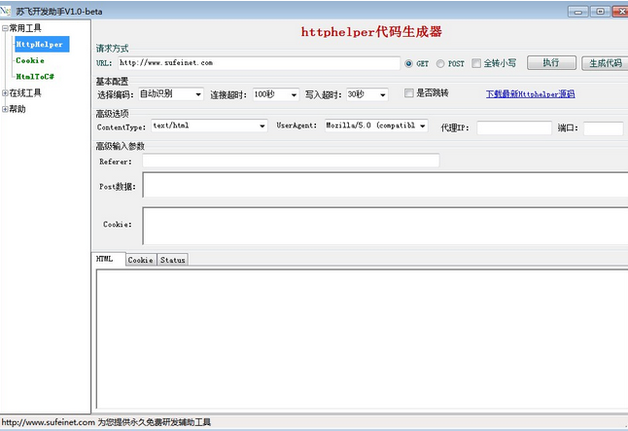This screenshot has height=431, width=628.
Task: Toggle the 全转小写 checkbox
Action: [x=475, y=63]
